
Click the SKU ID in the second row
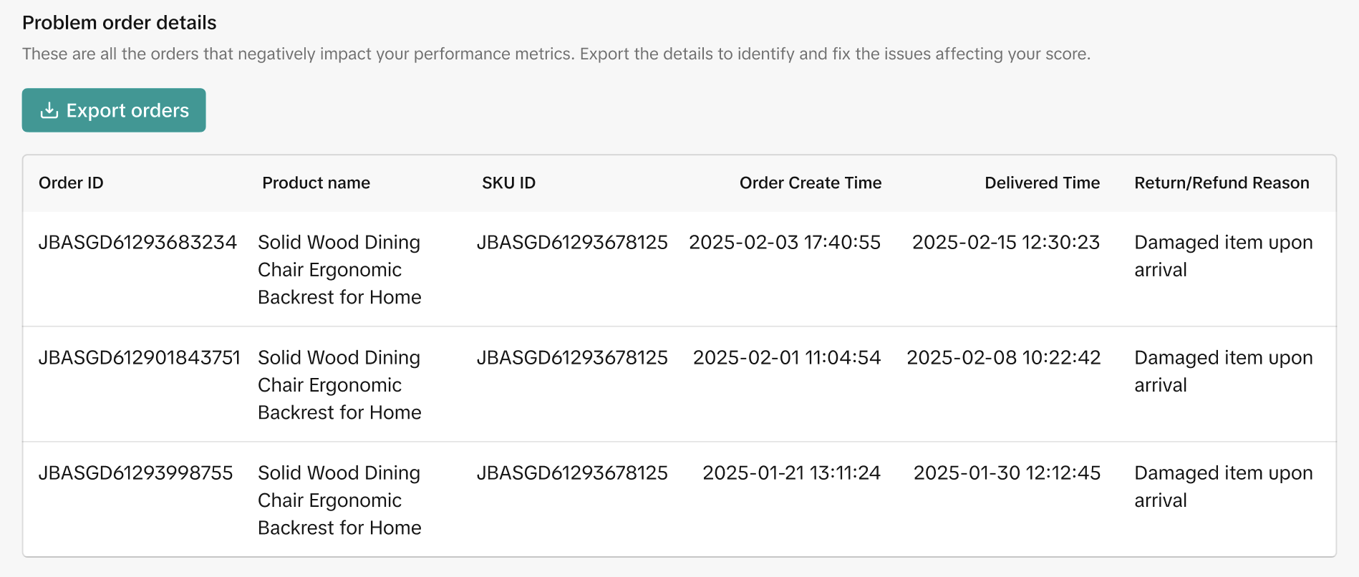tap(572, 358)
